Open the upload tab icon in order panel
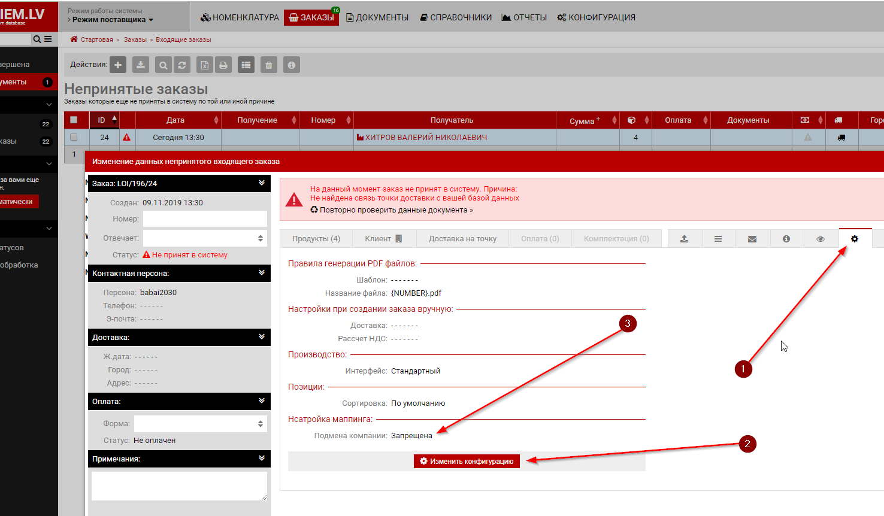This screenshot has width=884, height=516. (684, 239)
